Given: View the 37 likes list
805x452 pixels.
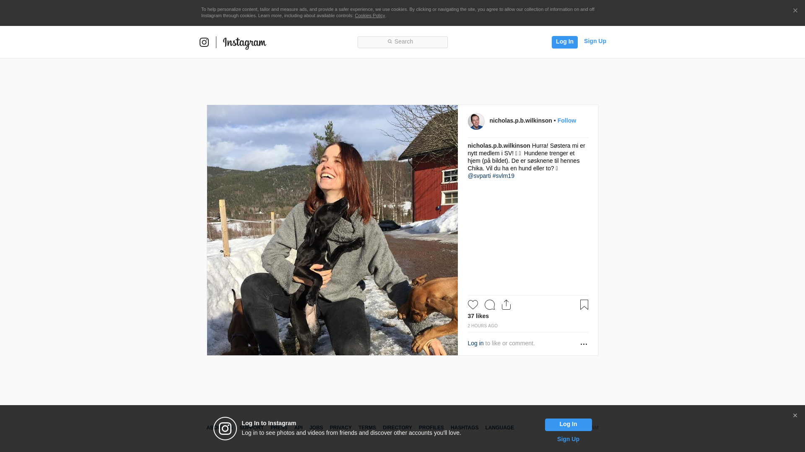Looking at the screenshot, I should [478, 316].
